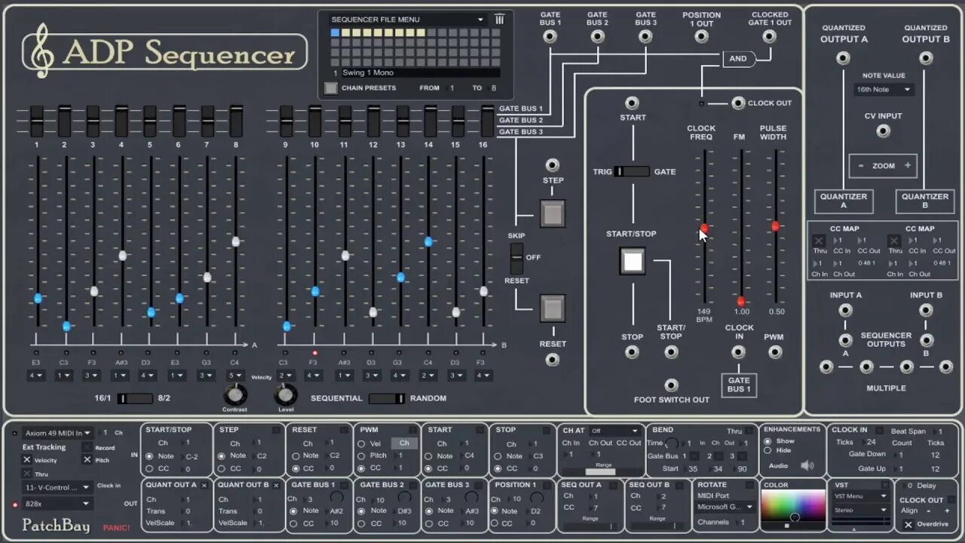The image size is (965, 543).
Task: Click the Sequencer Output B jack
Action: [926, 340]
